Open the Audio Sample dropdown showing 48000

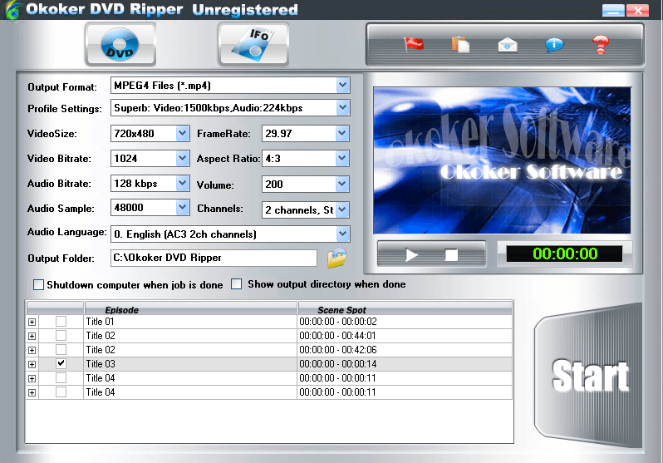pos(182,207)
